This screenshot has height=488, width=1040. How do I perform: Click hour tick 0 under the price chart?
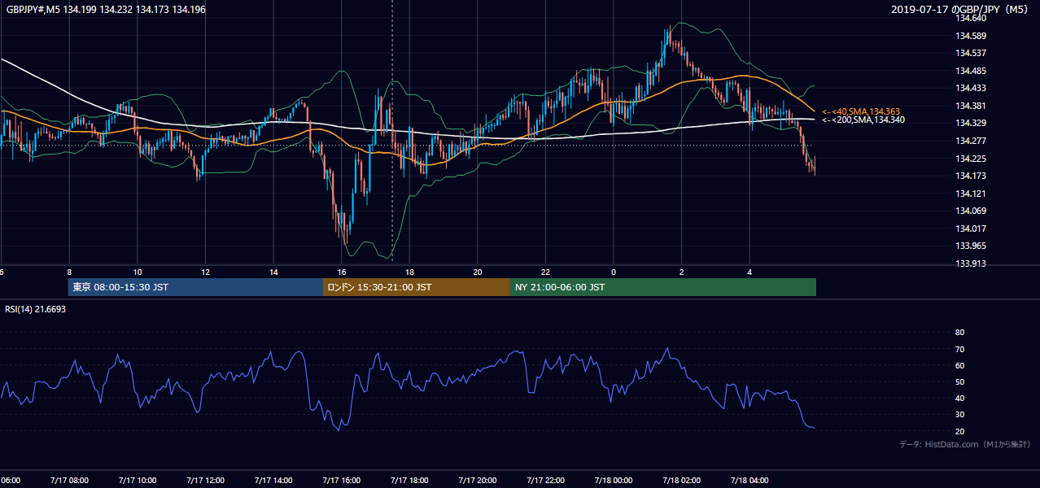point(614,272)
